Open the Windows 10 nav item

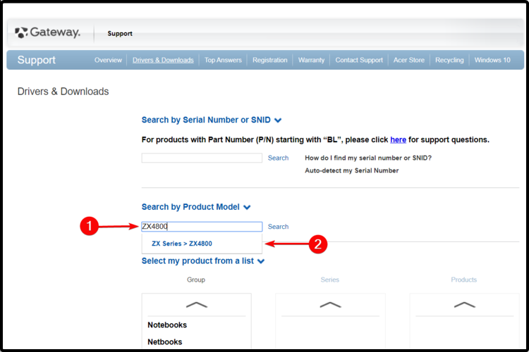pyautogui.click(x=492, y=60)
